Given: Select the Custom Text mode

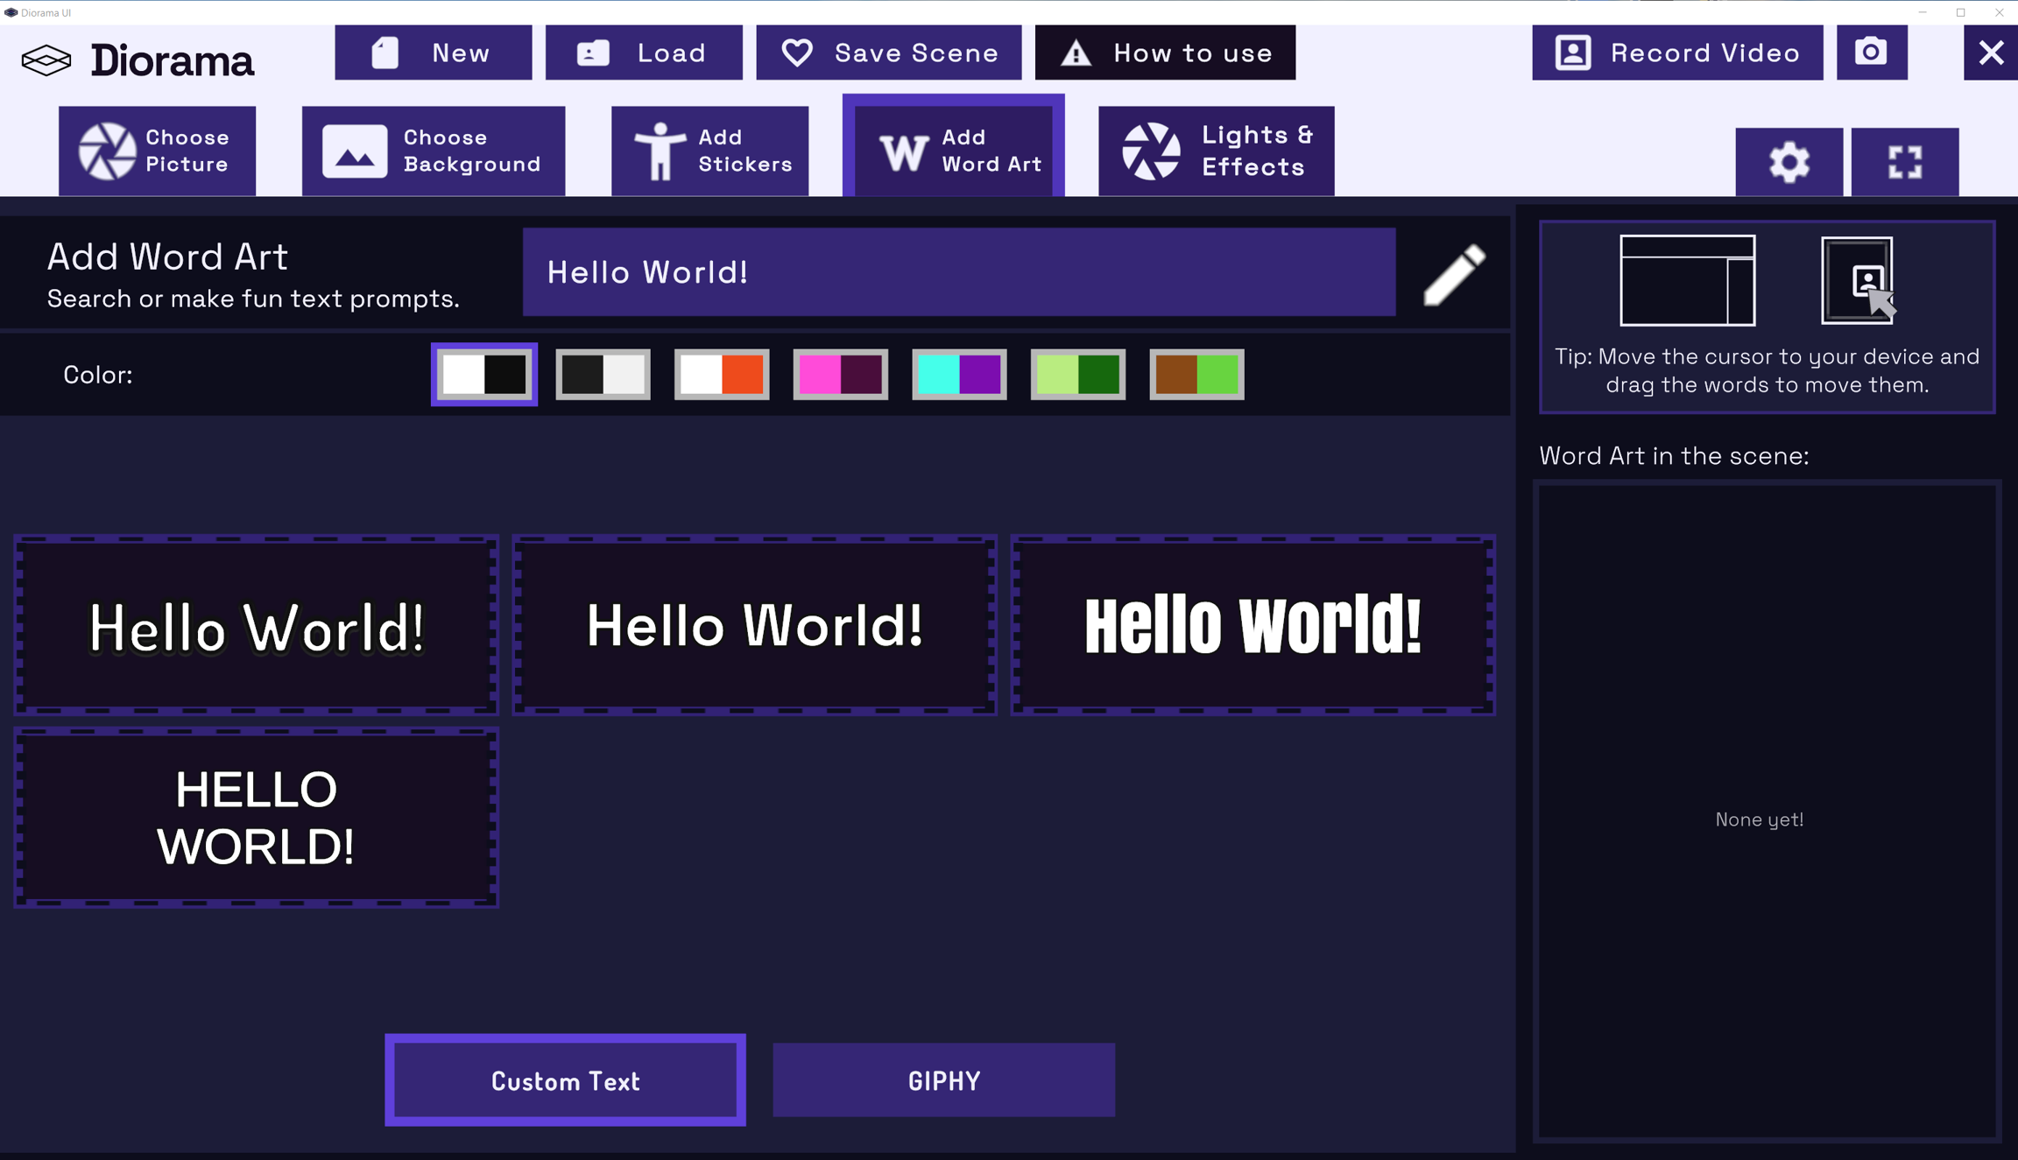Looking at the screenshot, I should coord(565,1080).
